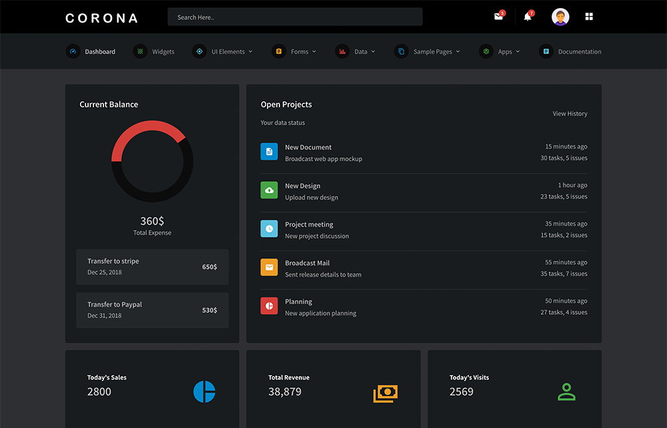This screenshot has height=428, width=667.
Task: Open the Documentation link in navbar
Action: 579,51
